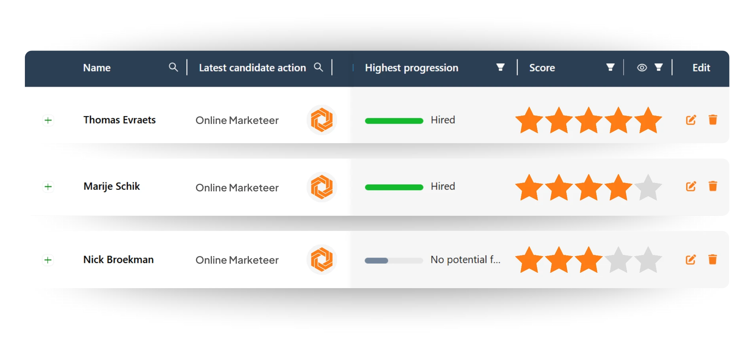
Task: Expand Thomas Evraets row details
Action: pos(48,121)
